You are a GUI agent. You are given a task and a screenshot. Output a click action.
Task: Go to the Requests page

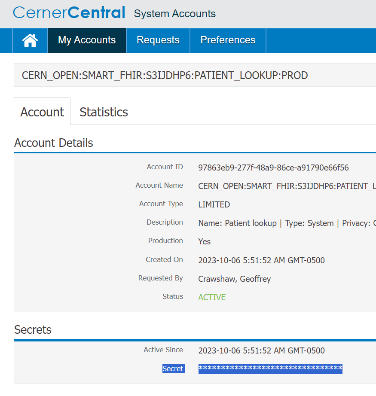click(x=158, y=40)
